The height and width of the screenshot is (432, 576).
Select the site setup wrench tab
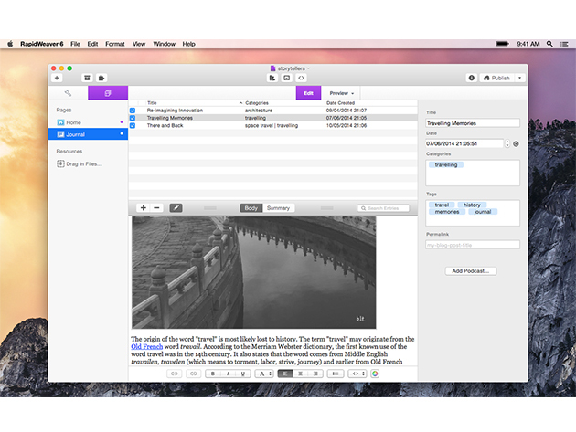point(68,93)
